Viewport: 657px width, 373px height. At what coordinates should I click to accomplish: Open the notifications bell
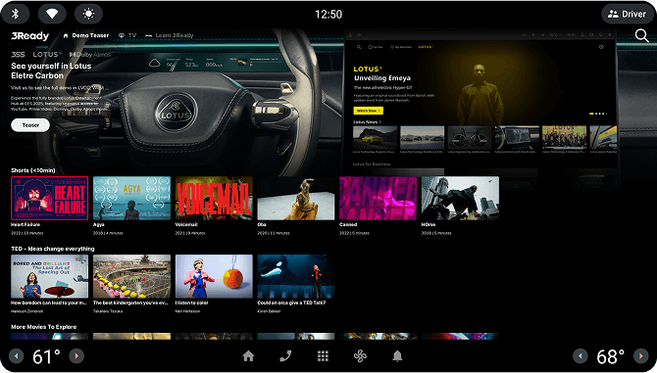point(397,356)
